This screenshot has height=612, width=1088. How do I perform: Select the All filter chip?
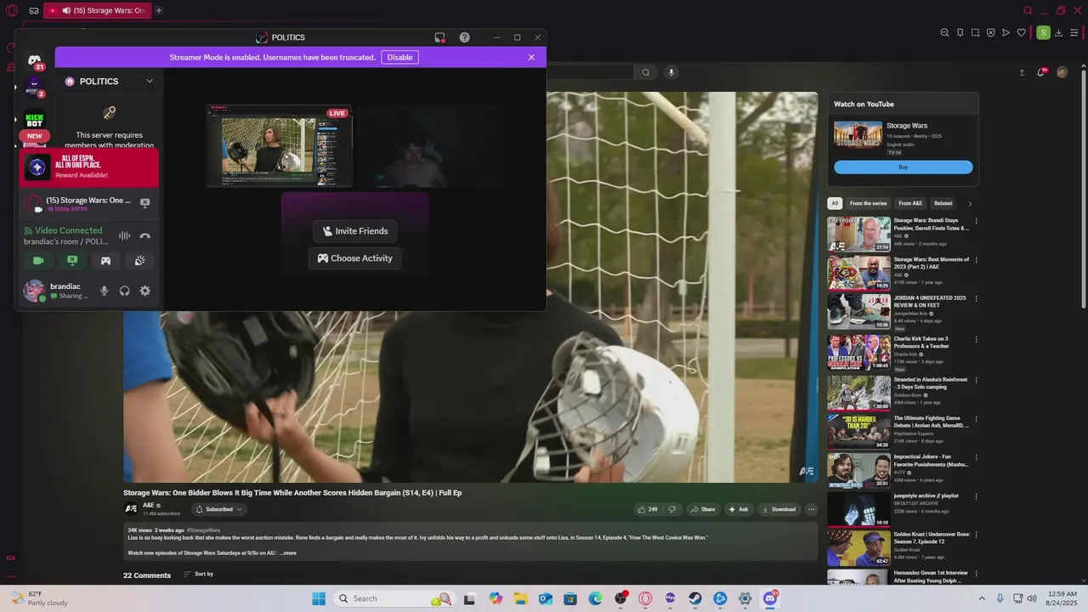coord(835,203)
